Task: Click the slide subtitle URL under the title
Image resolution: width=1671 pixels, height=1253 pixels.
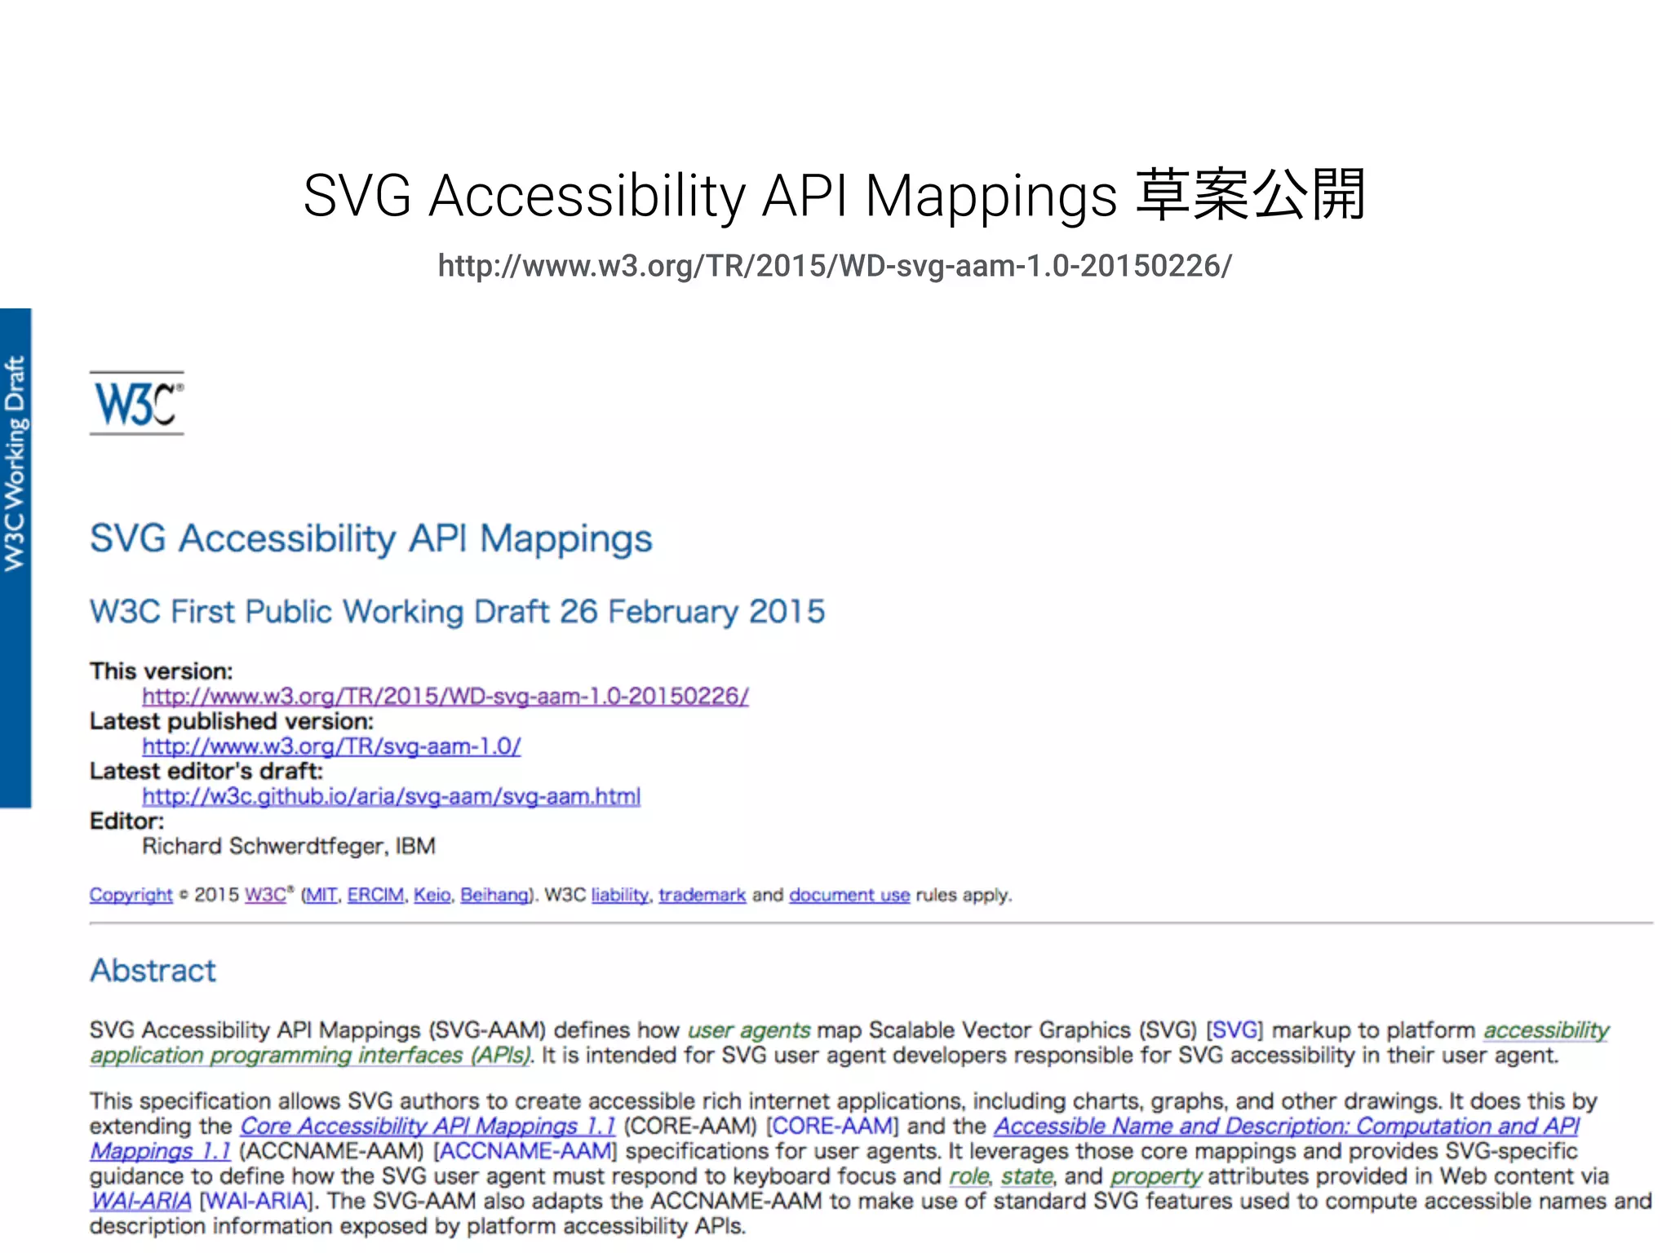Action: pyautogui.click(x=835, y=266)
